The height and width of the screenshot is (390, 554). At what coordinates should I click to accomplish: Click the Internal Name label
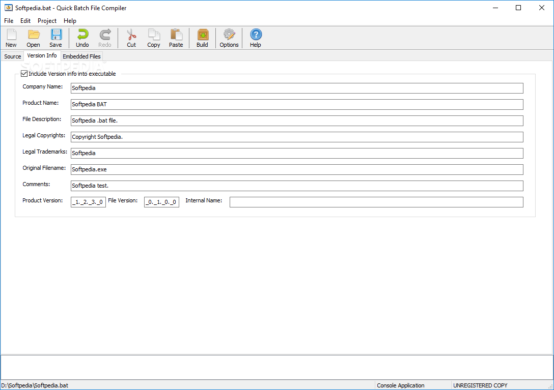(x=204, y=200)
